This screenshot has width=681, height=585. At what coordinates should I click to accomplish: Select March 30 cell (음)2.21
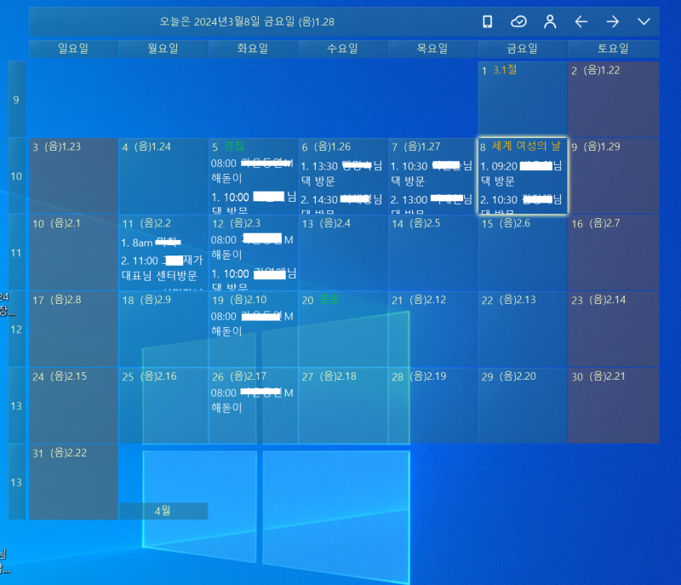pos(613,405)
